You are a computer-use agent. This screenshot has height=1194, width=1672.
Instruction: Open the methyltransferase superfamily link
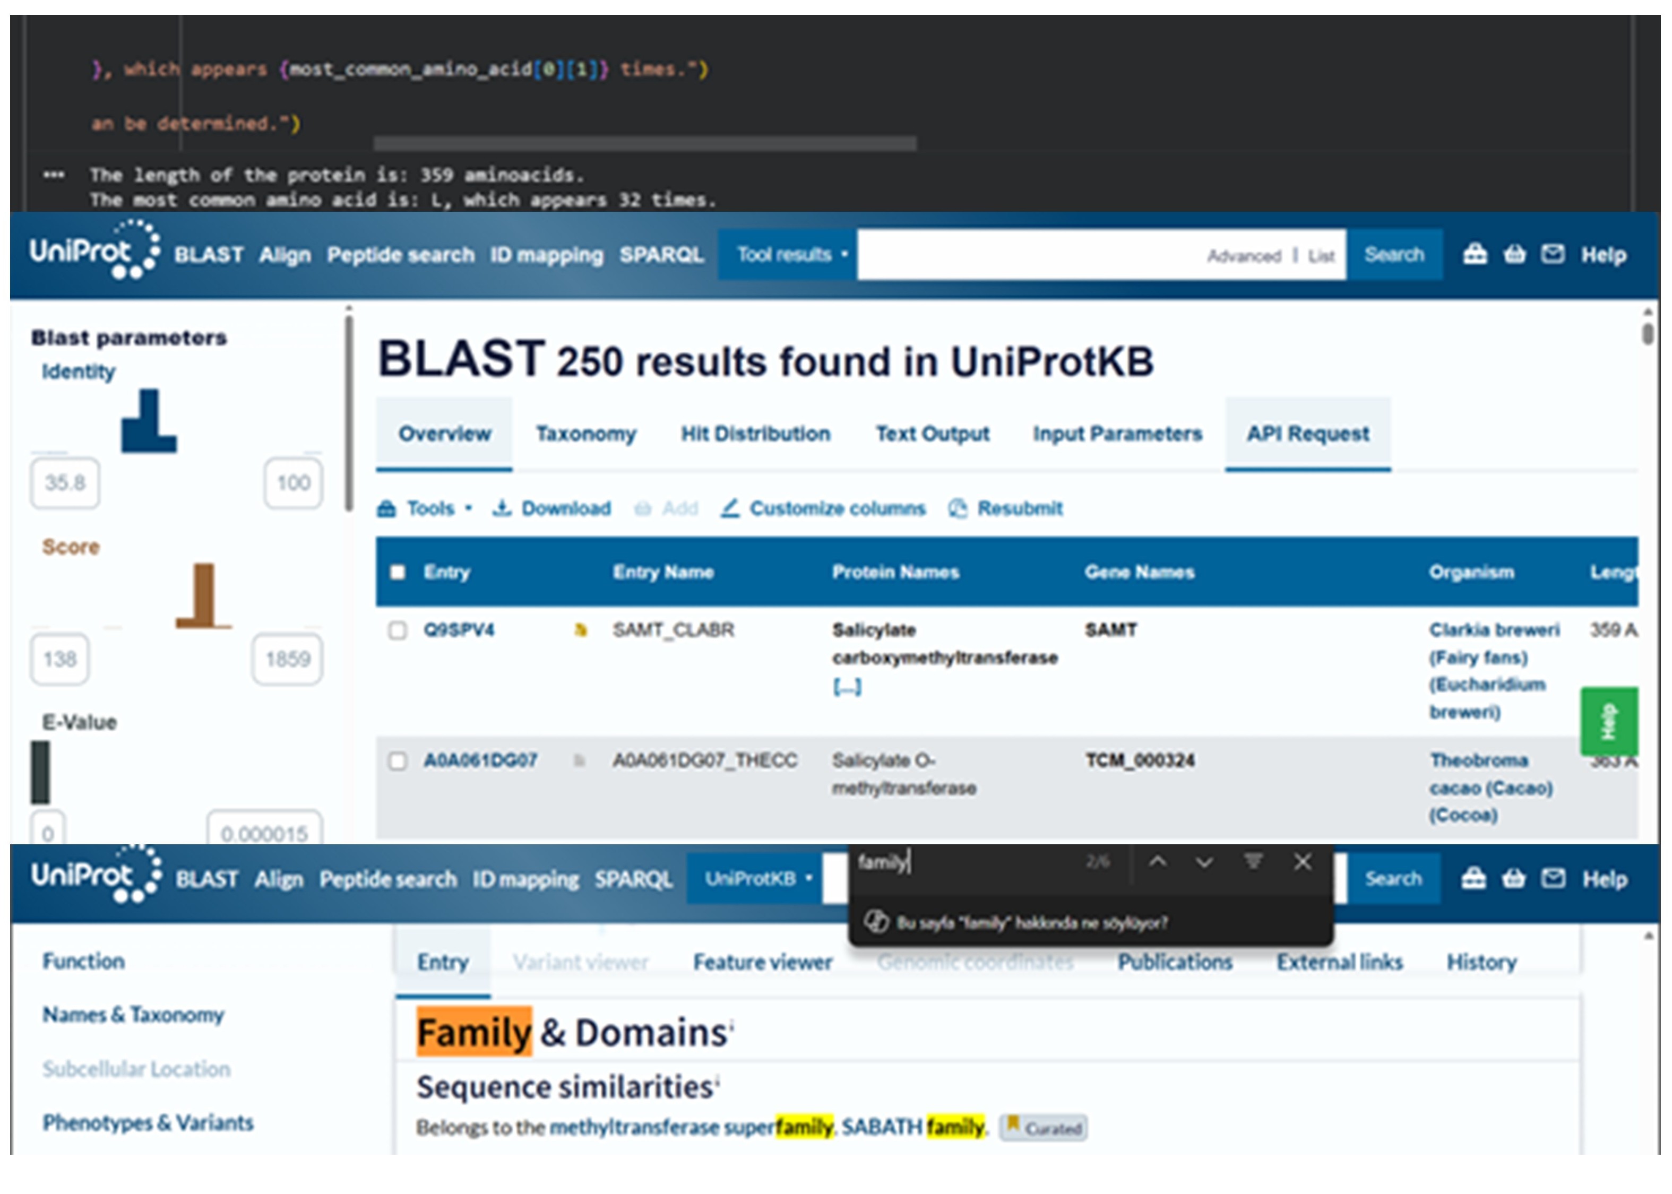691,1127
